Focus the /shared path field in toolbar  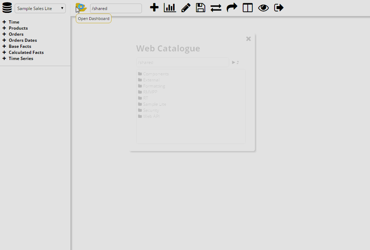(x=116, y=9)
